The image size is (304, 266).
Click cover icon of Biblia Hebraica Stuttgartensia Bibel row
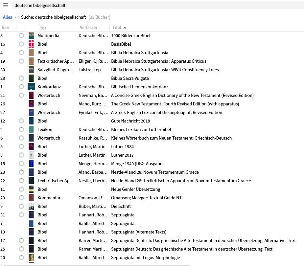(x=31, y=53)
